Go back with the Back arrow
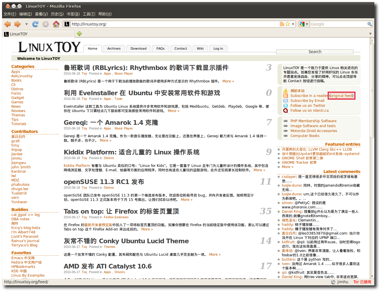This screenshot has width=381, height=292. pyautogui.click(x=8, y=24)
